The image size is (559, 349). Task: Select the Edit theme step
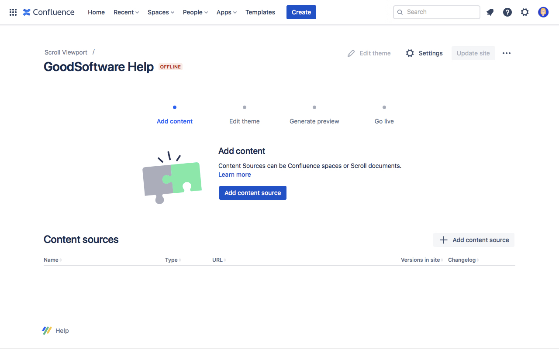click(x=245, y=121)
